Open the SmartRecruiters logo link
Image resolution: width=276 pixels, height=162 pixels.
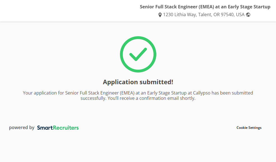[x=58, y=128]
